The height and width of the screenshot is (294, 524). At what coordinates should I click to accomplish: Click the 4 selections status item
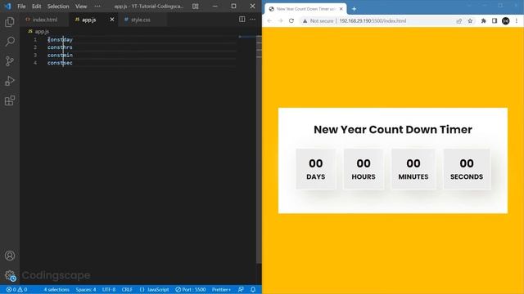coord(56,289)
